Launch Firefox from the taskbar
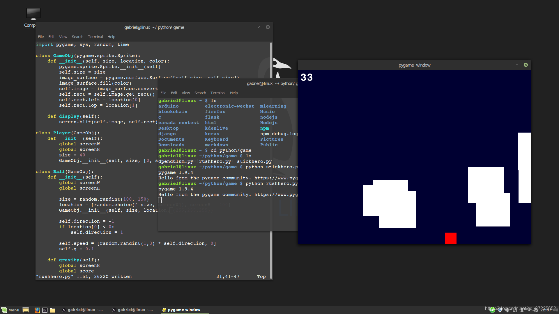559x314 pixels. [37, 310]
